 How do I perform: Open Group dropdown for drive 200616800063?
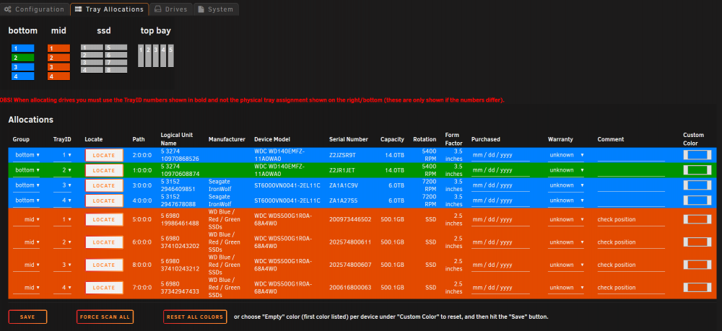coord(26,288)
